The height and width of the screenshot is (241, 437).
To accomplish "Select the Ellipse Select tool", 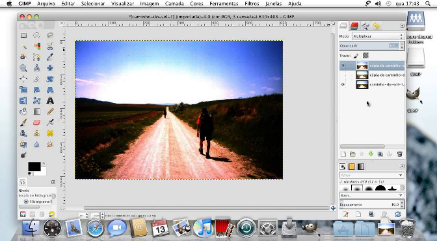I will click(36, 35).
